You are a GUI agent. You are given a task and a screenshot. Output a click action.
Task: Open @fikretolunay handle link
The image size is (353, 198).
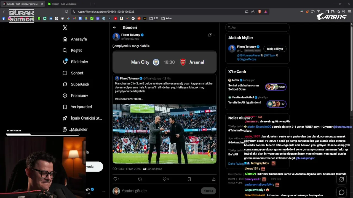click(x=130, y=39)
